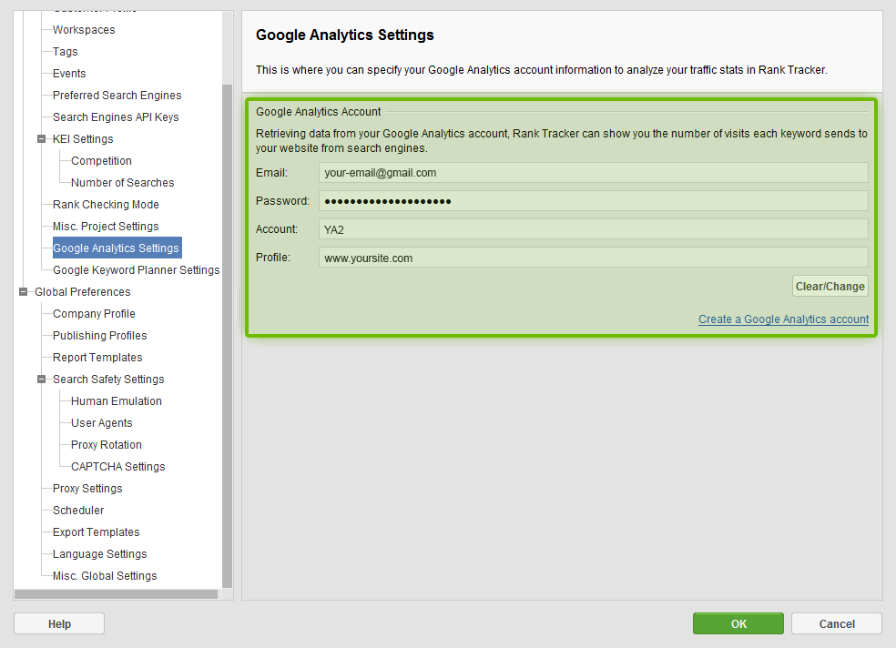Go to Publishing Profiles
Image resolution: width=896 pixels, height=648 pixels.
[x=99, y=336]
